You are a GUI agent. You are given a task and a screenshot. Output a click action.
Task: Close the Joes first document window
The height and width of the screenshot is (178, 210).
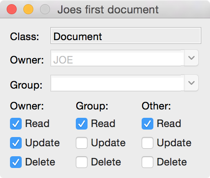pyautogui.click(x=12, y=9)
